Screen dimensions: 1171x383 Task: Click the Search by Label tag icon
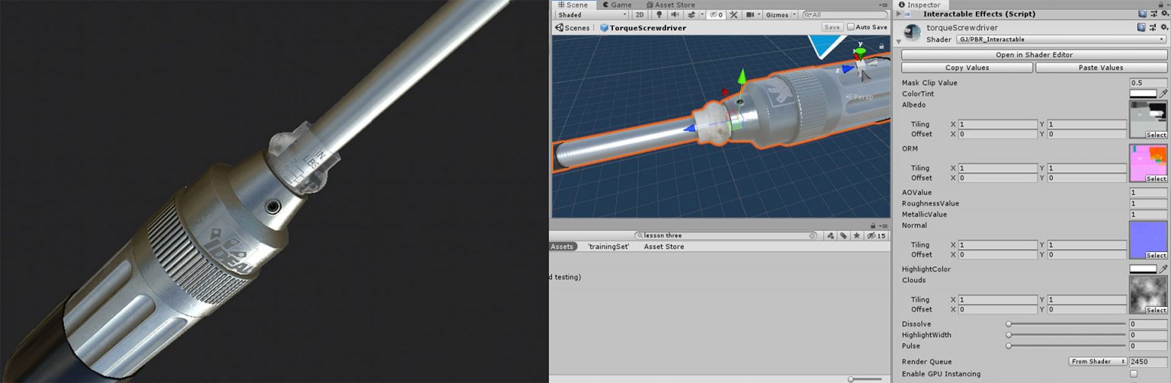pyautogui.click(x=845, y=236)
